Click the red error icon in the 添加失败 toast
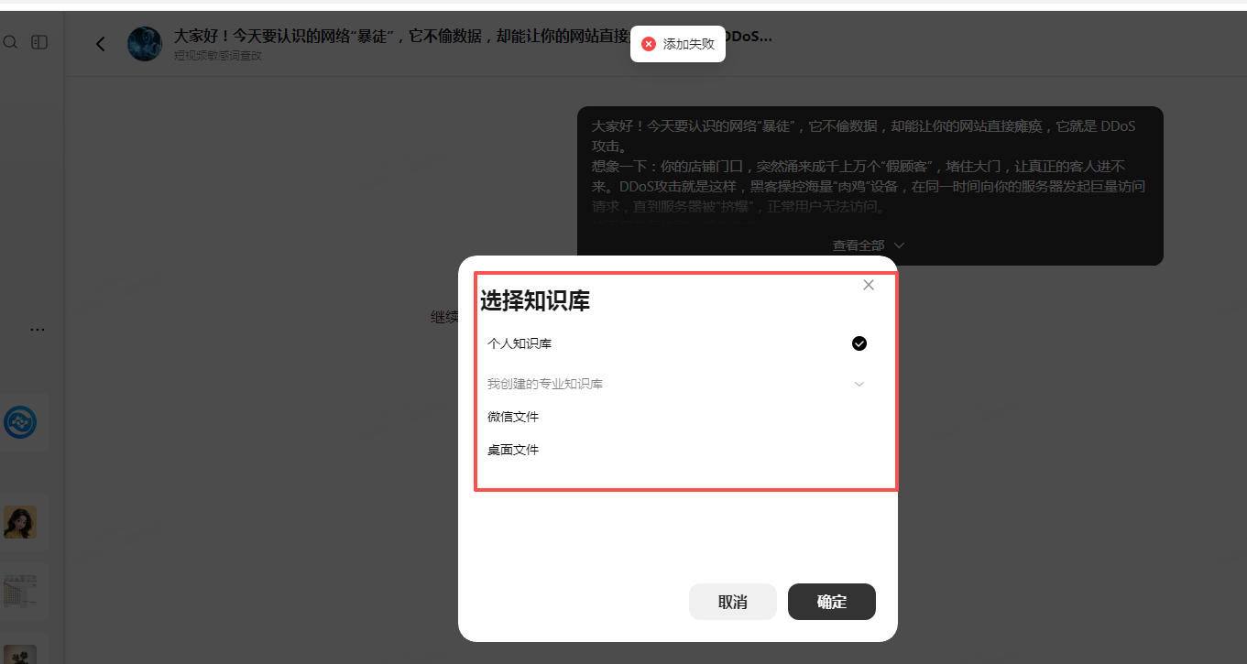1247x664 pixels. 649,43
